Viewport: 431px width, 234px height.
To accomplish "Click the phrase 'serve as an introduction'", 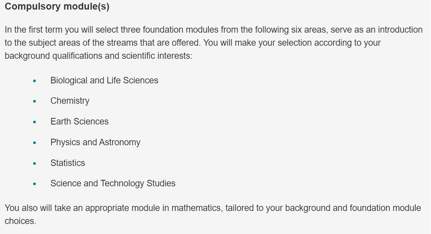I will (376, 30).
